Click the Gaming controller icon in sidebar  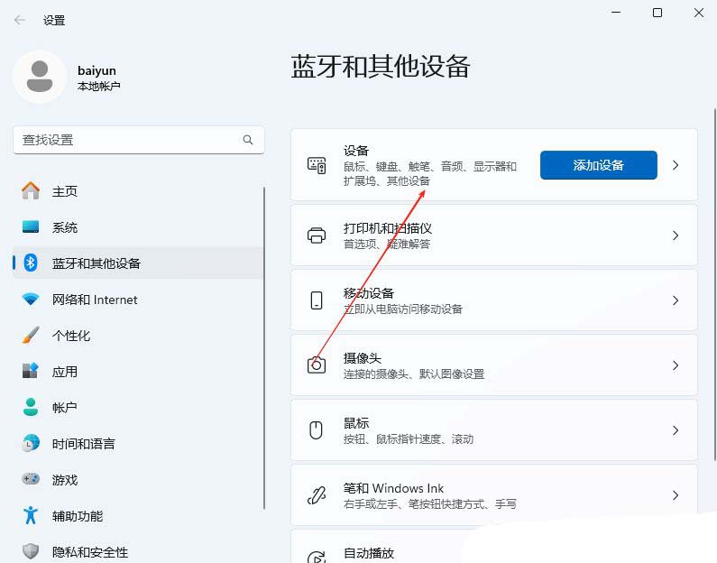pos(31,479)
